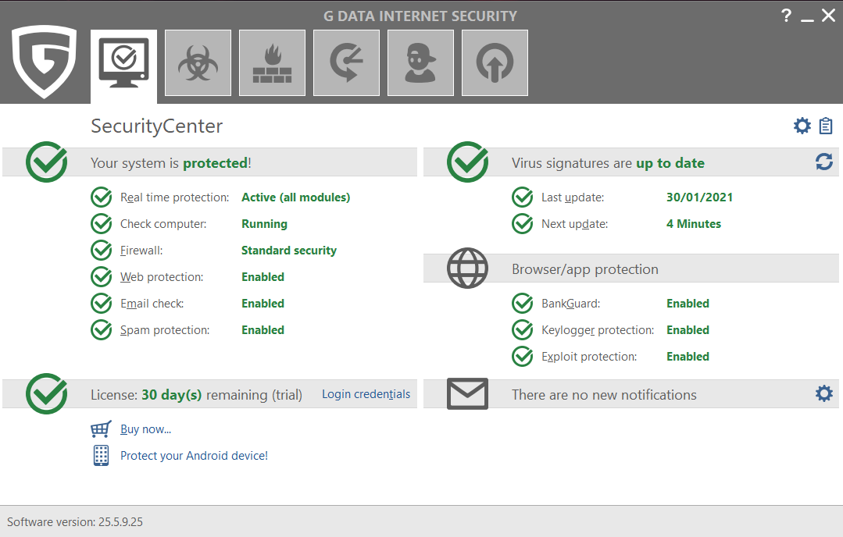The image size is (843, 537).
Task: Click There are no new notifications text
Action: 604,395
